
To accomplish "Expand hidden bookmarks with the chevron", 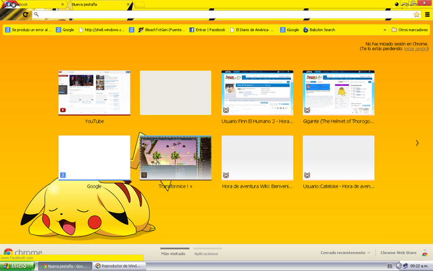I will (x=385, y=30).
